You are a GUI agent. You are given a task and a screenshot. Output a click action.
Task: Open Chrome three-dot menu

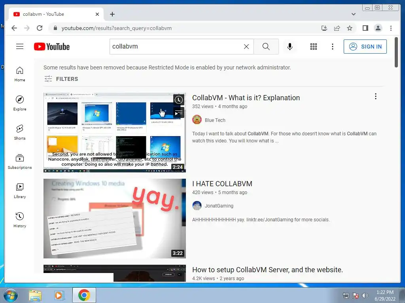[391, 28]
